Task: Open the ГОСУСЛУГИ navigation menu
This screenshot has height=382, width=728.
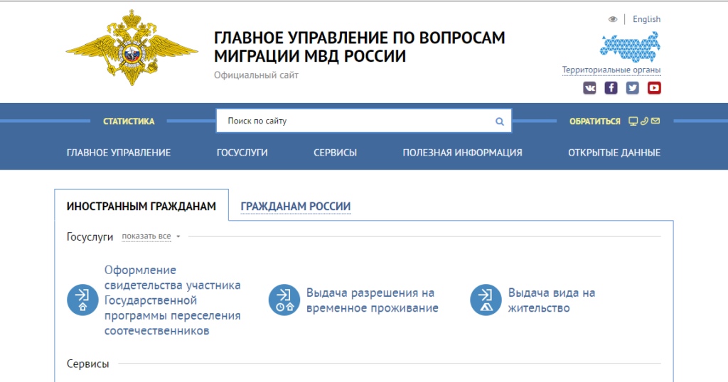Action: [x=242, y=153]
